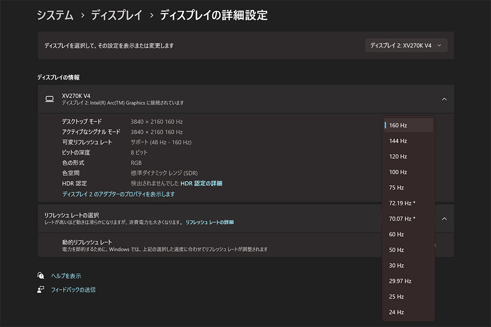Select 24 Hz refresh rate
Image resolution: width=491 pixels, height=327 pixels.
click(409, 312)
